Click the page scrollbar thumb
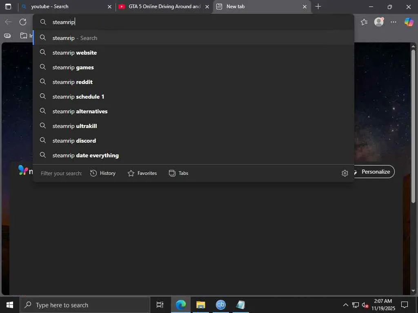The width and height of the screenshot is (418, 313). [x=413, y=126]
